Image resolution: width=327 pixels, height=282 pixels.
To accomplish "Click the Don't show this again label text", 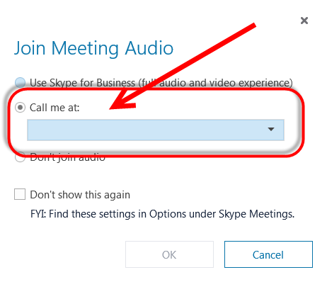I will pyautogui.click(x=80, y=195).
